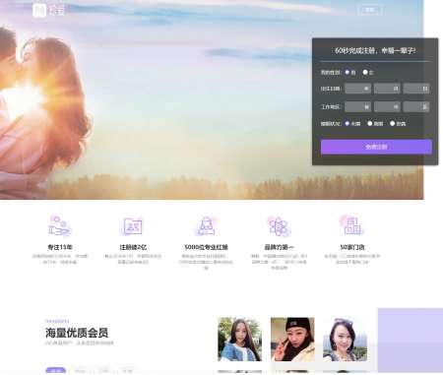Click the building icon above 50家门店
The width and height of the screenshot is (443, 375).
pos(351,225)
